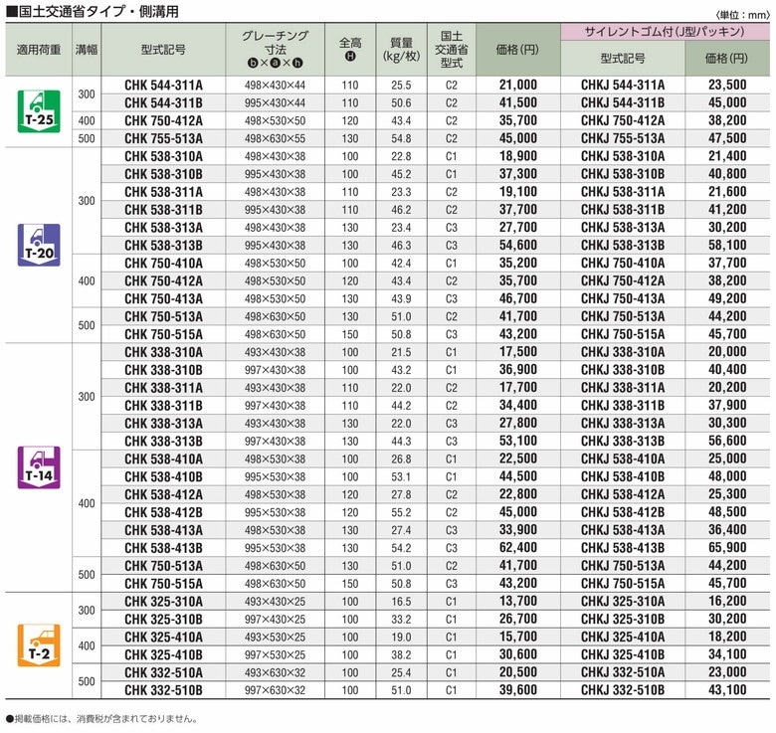Click model code CHKJ 332-510B
The image size is (776, 733).
[623, 689]
